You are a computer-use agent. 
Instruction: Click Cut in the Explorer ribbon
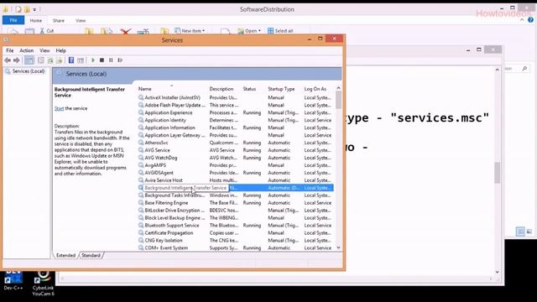[47, 31]
